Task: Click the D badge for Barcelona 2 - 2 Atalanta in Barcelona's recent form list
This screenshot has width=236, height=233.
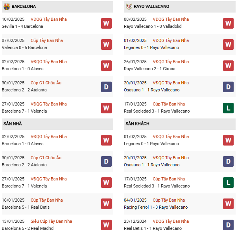Action: (106, 87)
